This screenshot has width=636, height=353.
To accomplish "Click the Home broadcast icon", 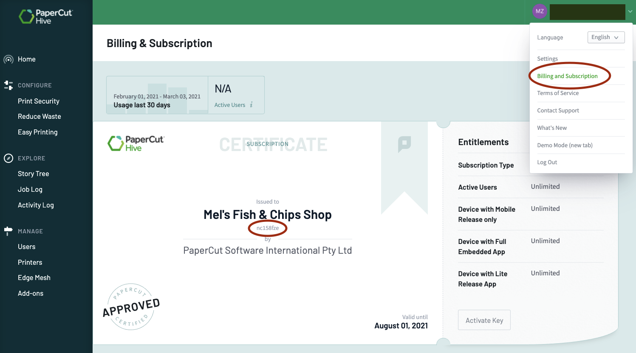I will 8,59.
